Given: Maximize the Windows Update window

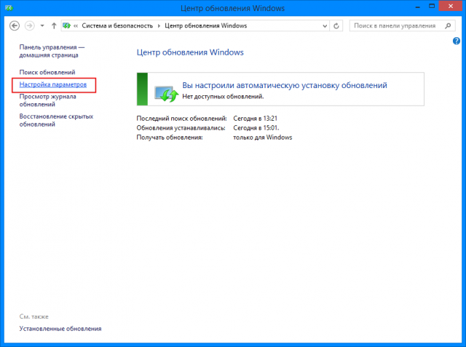Looking at the screenshot, I should click(432, 7).
